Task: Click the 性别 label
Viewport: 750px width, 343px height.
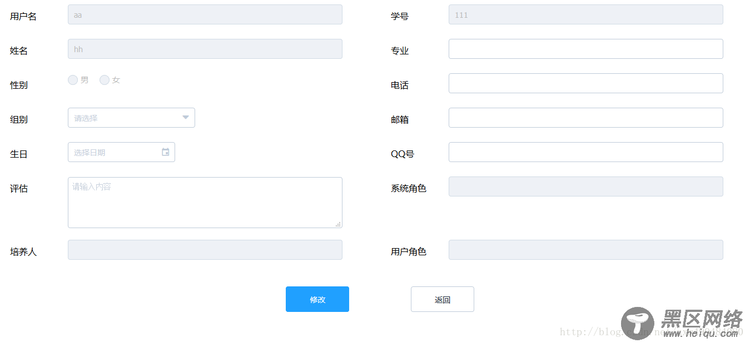Action: (19, 85)
